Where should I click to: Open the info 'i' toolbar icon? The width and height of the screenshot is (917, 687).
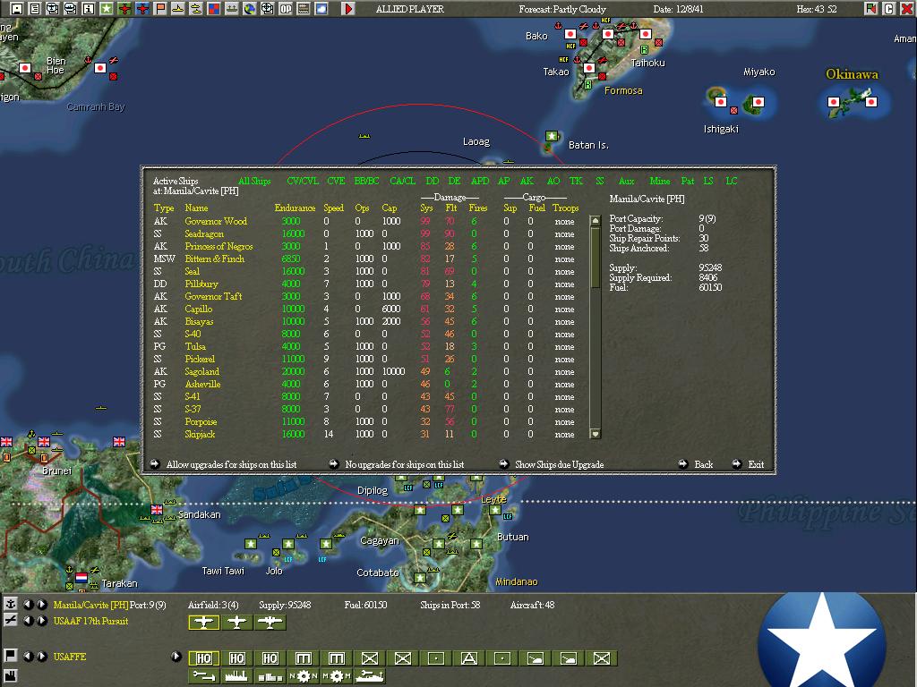89,9
